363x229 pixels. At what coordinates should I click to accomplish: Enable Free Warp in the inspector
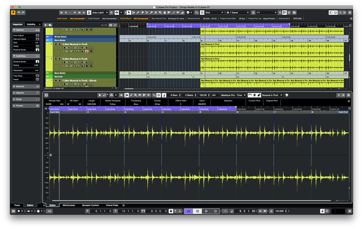(37, 75)
